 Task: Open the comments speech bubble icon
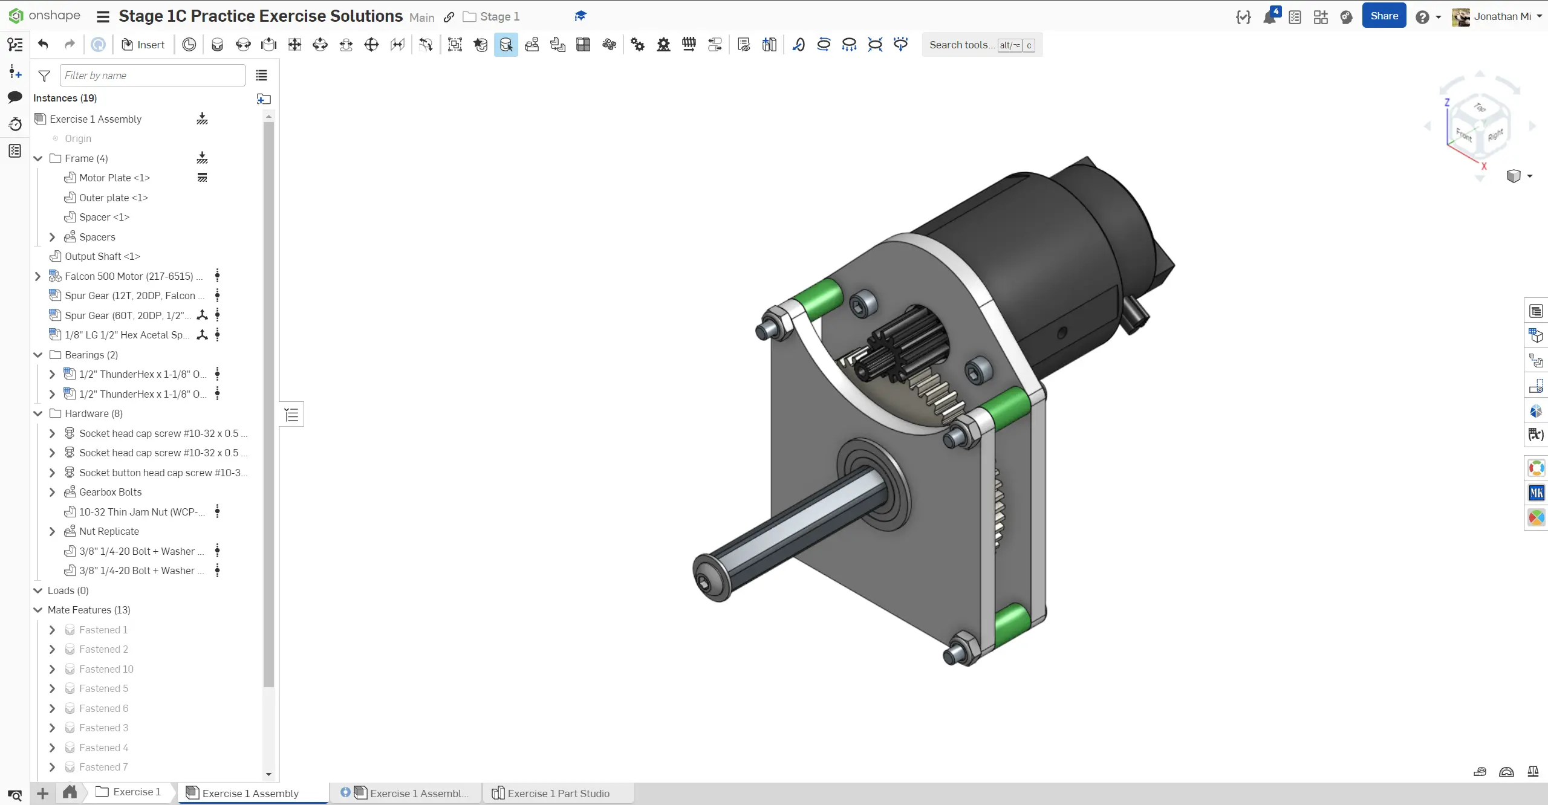pyautogui.click(x=15, y=97)
